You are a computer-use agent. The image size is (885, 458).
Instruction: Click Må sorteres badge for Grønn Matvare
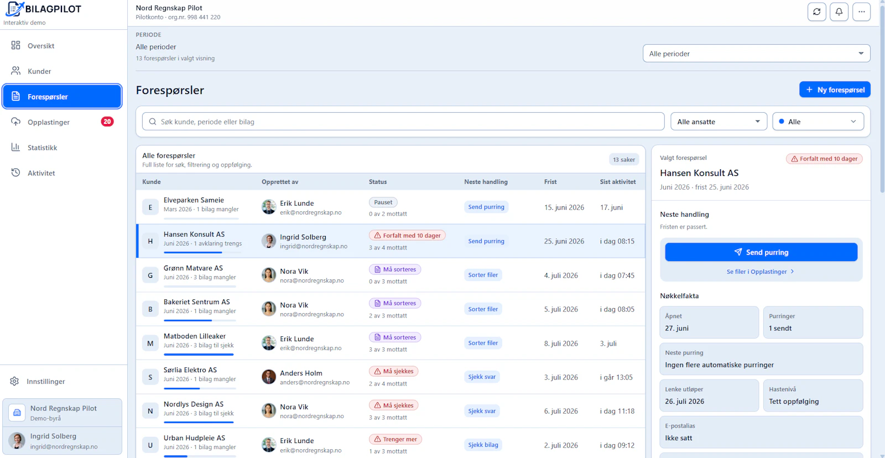395,269
